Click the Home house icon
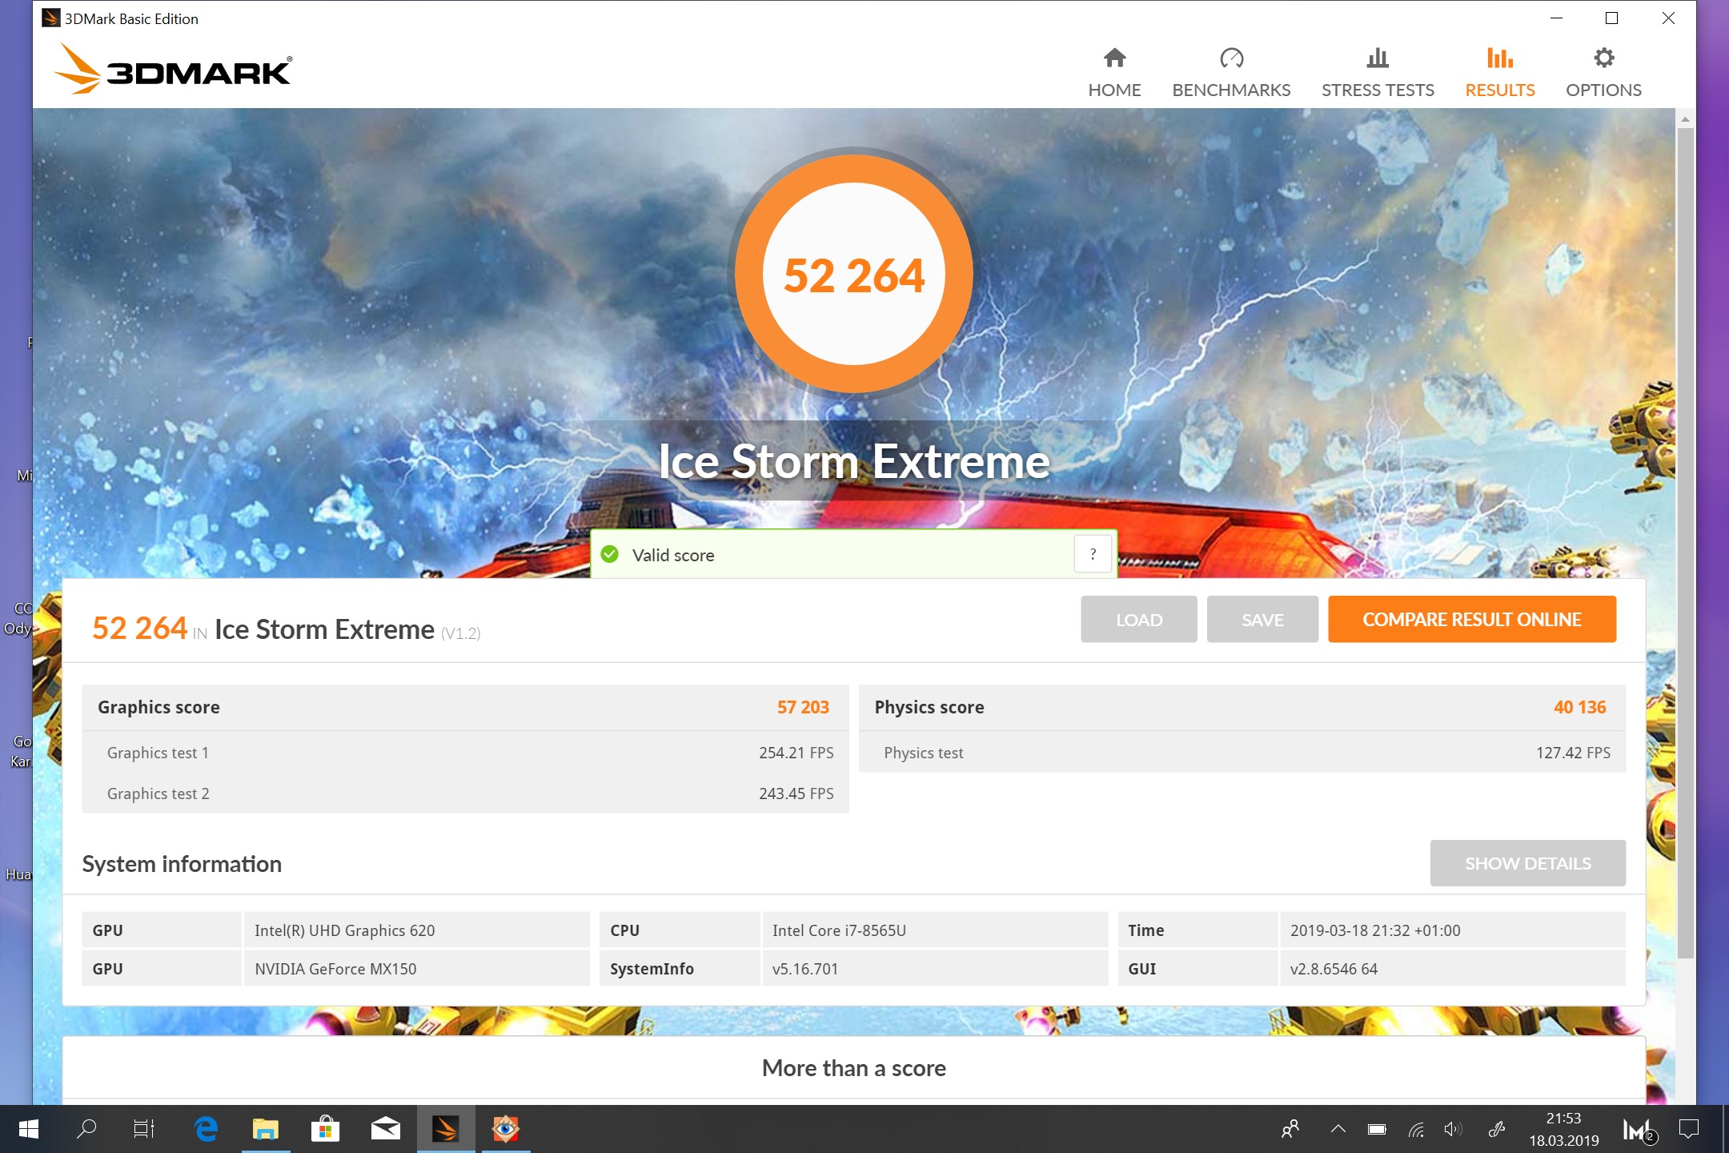1729x1153 pixels. coord(1114,58)
